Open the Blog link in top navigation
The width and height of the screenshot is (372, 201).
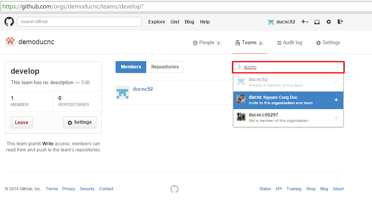tap(189, 22)
